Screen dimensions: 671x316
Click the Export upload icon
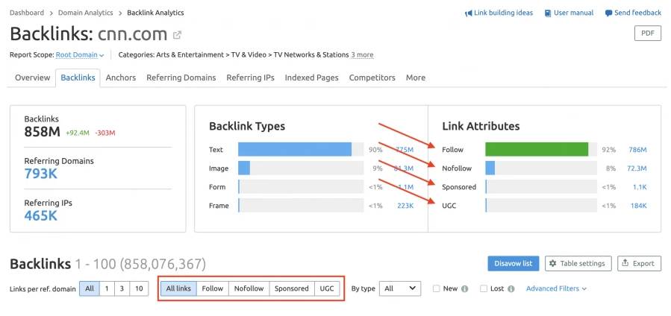625,263
